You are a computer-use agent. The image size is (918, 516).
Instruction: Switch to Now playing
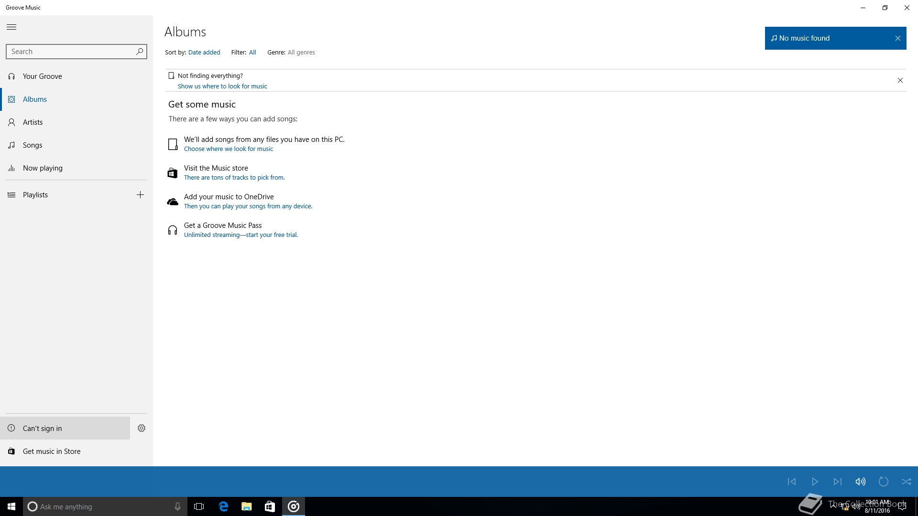[x=76, y=168]
